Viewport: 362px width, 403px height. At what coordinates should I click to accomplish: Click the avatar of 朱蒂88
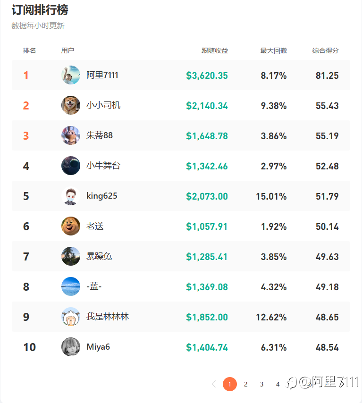(71, 135)
